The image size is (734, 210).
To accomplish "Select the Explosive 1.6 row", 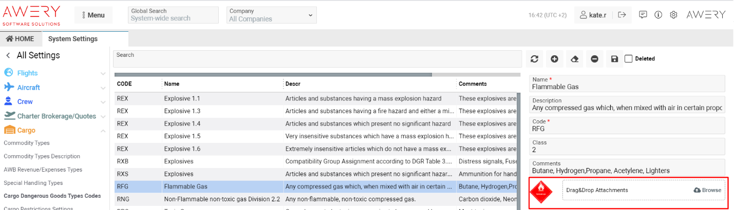I will (315, 149).
